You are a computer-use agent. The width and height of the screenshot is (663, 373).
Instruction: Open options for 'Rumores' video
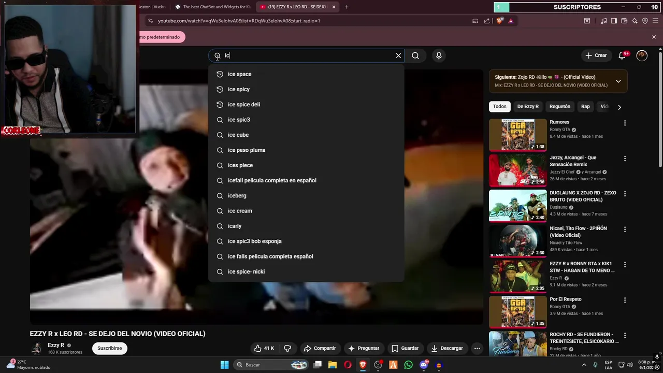625,123
